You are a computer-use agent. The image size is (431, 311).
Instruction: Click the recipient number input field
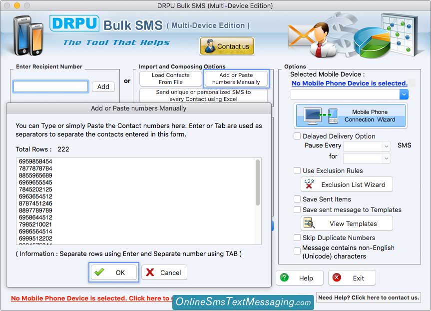point(50,86)
